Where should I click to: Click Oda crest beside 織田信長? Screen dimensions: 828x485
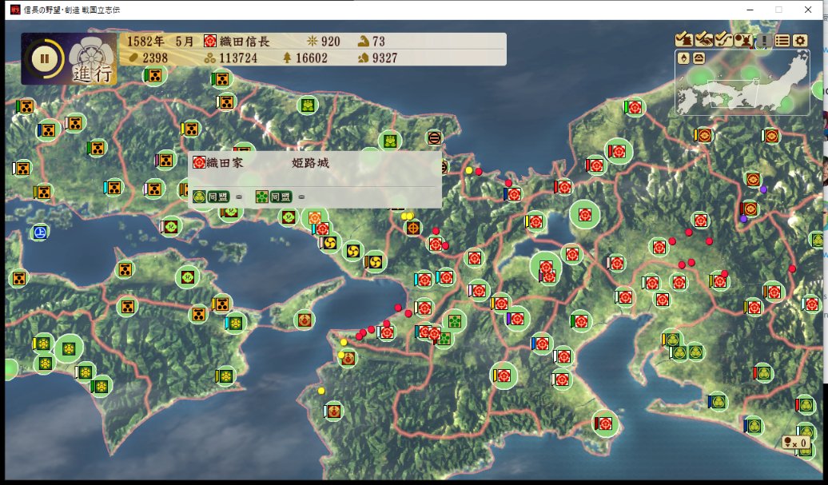210,42
